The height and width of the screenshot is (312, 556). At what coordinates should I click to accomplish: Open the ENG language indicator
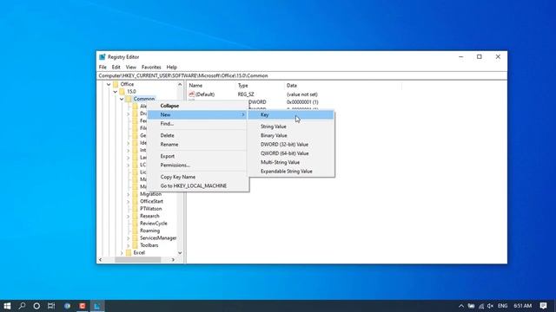click(x=502, y=306)
